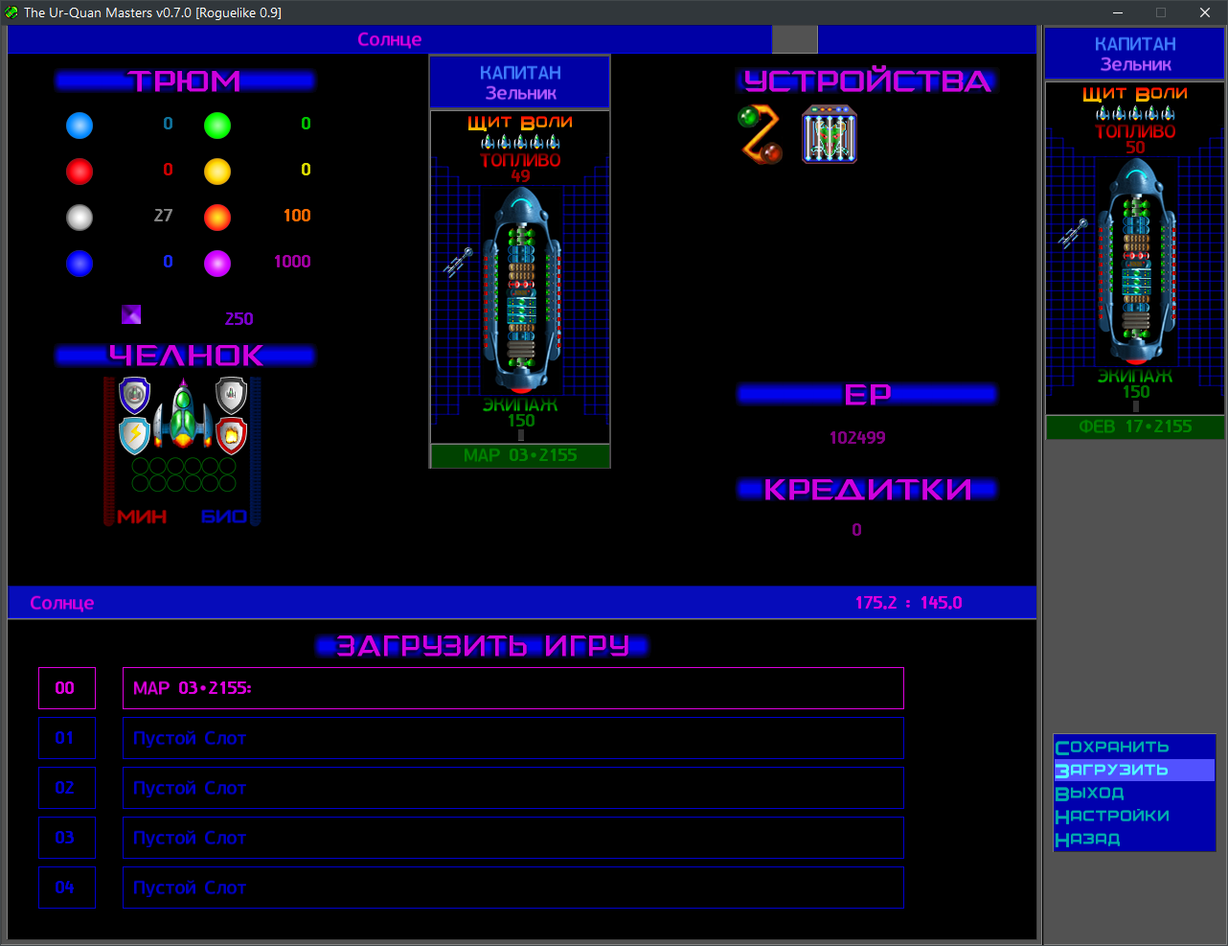The width and height of the screenshot is (1228, 946).
Task: Click the caged alien device under УСТРОЙСТВА
Action: coord(830,134)
